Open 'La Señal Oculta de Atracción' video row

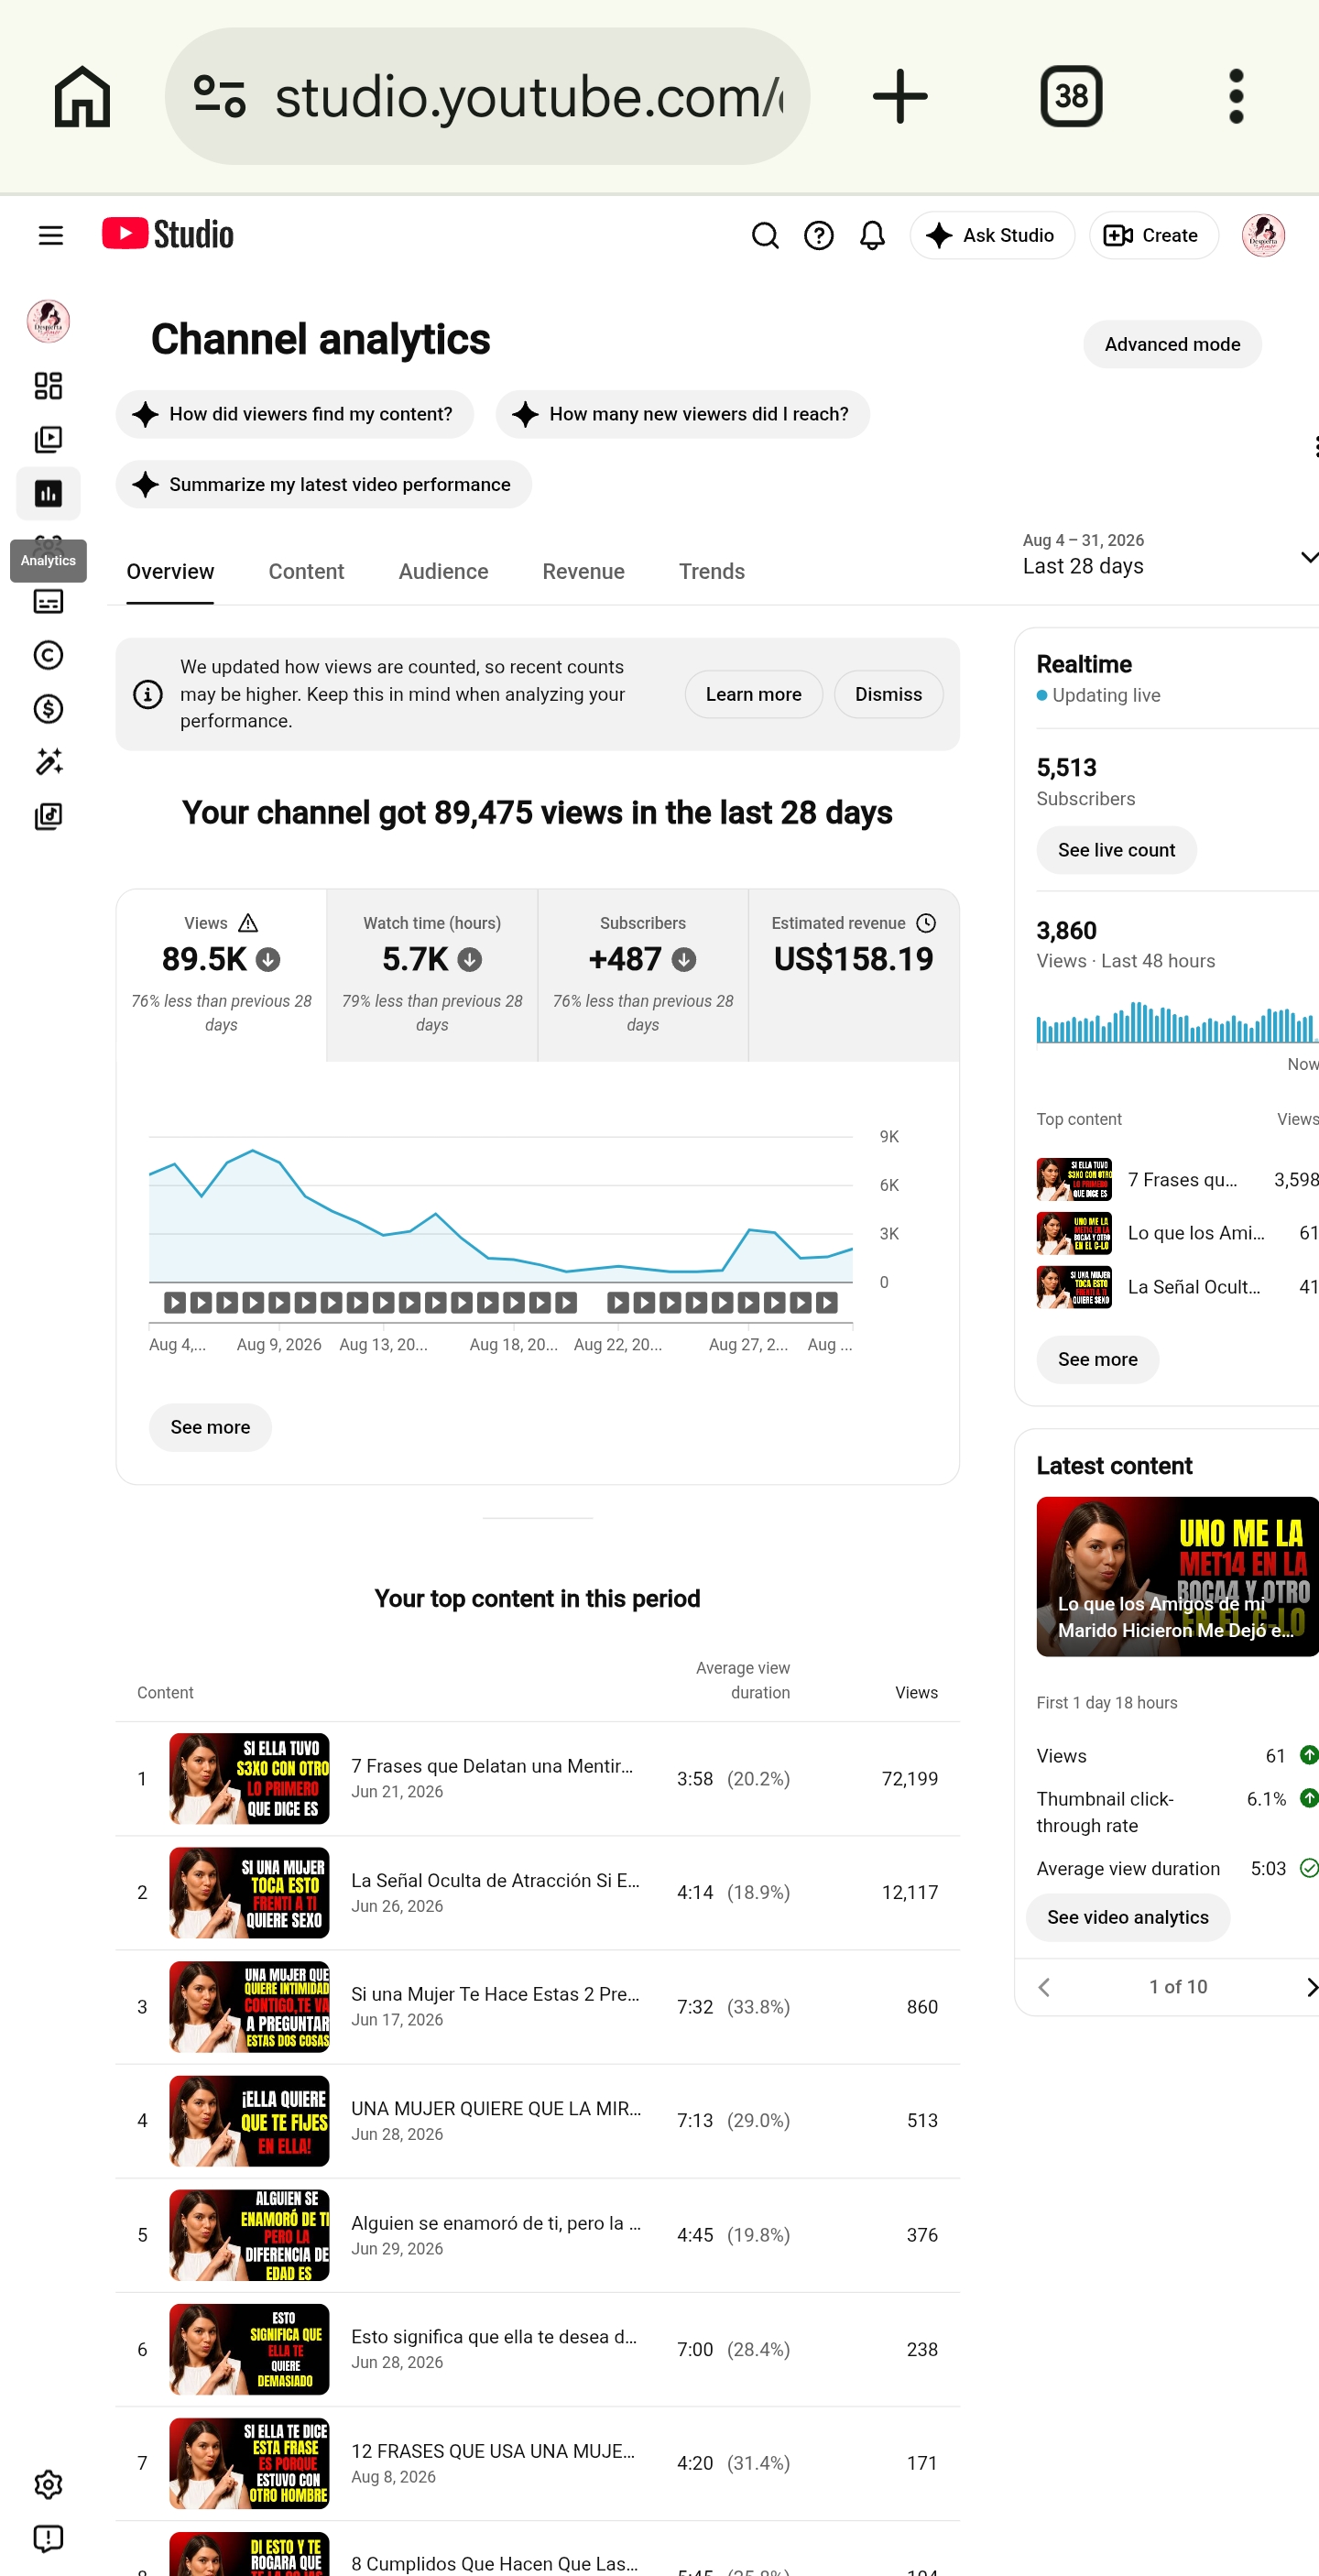pos(537,1892)
